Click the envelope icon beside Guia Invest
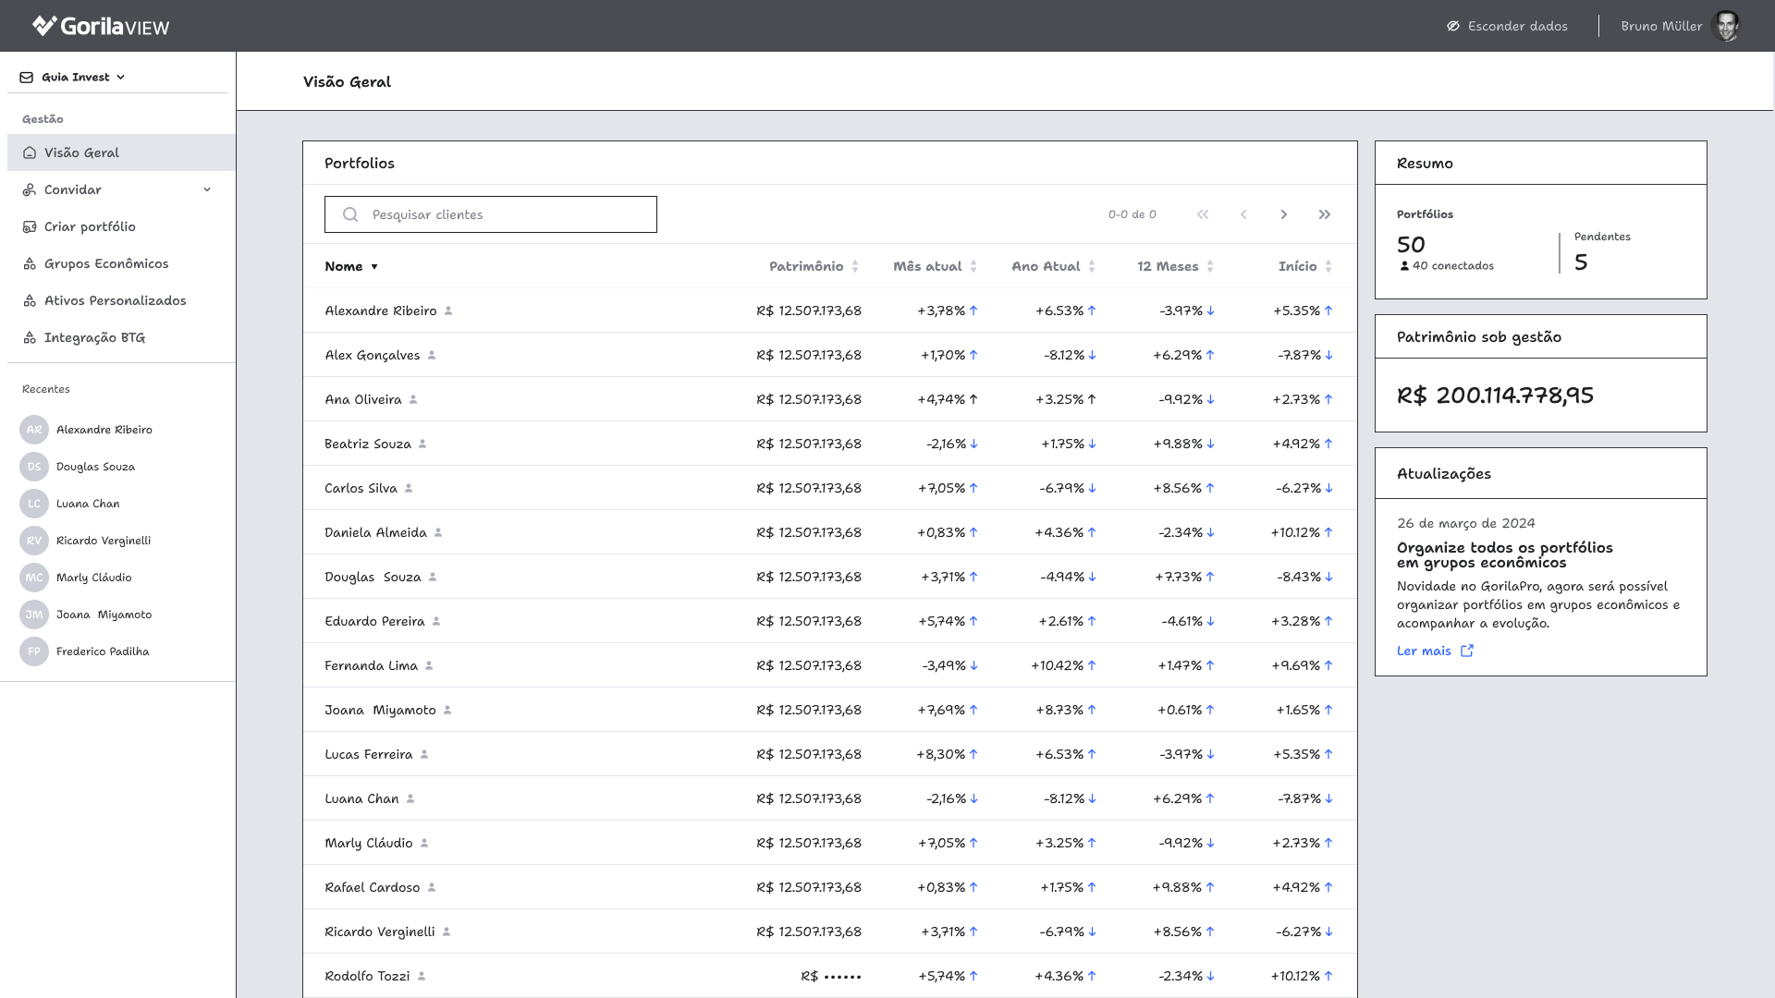This screenshot has height=998, width=1775. click(x=27, y=78)
